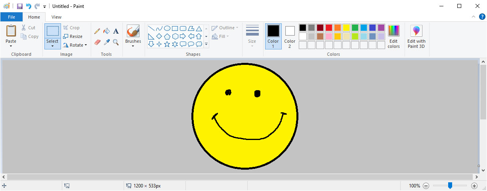Pick the orange color swatch

point(338,28)
